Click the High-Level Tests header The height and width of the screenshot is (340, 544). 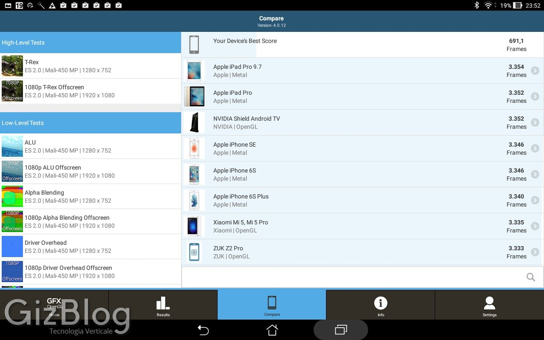91,42
